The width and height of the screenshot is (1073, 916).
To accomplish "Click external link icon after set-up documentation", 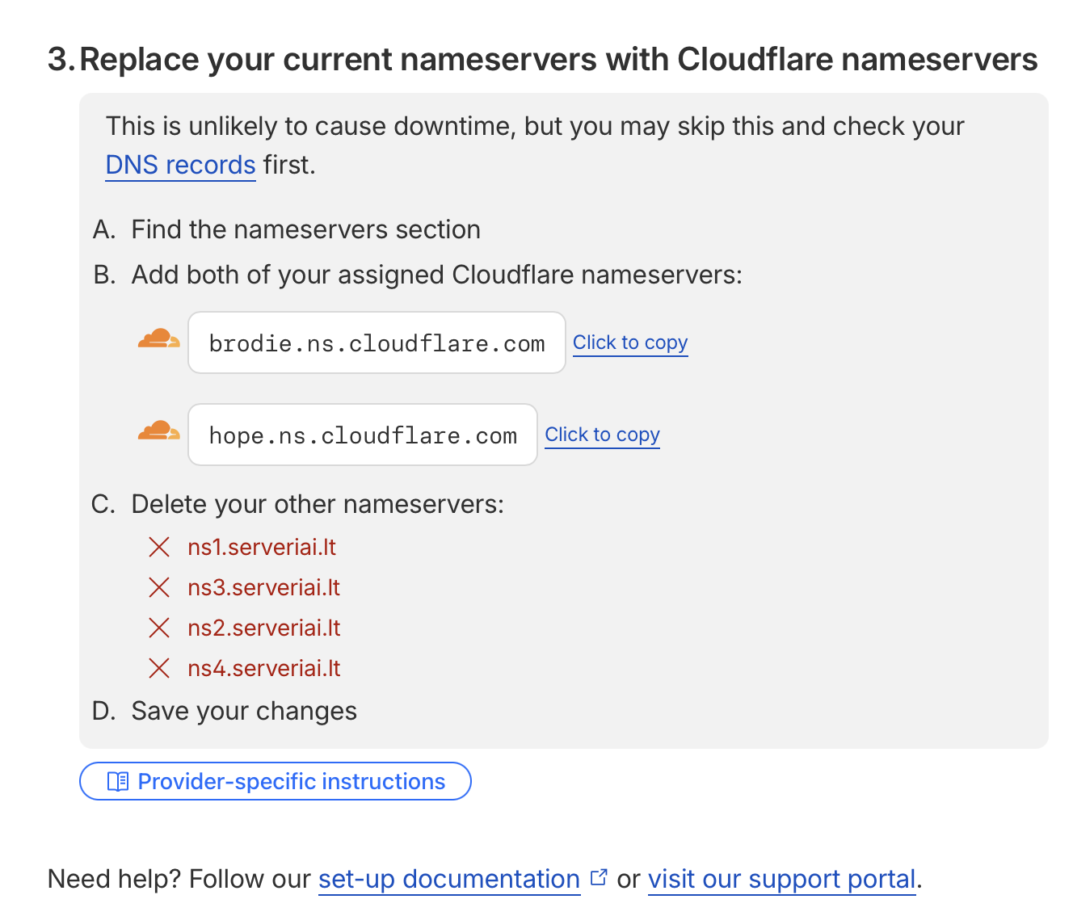I will pos(599,877).
